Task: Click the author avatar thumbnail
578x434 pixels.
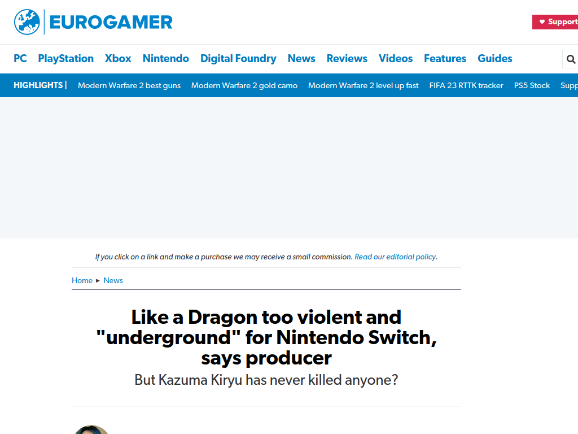Action: [91, 429]
